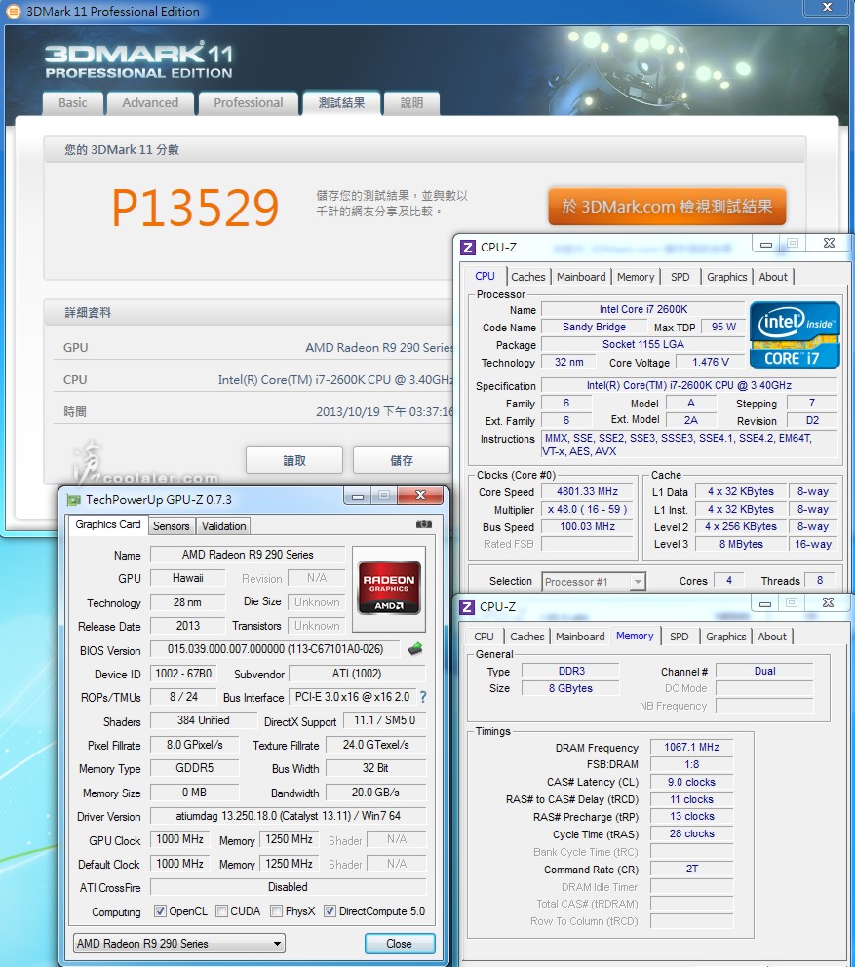
Task: Close the GPU-Z window with the red X
Action: coord(420,495)
